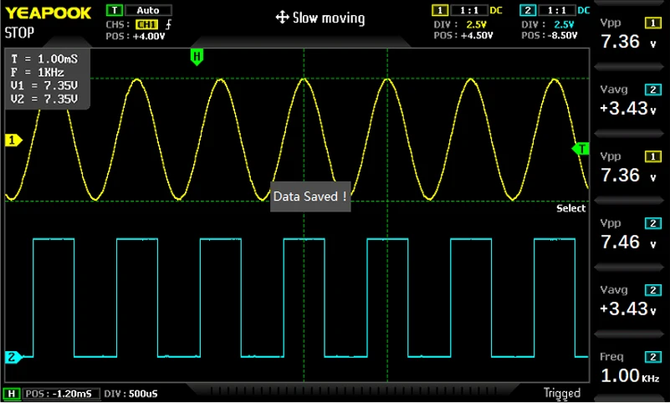Viewport: 670px width, 403px height.
Task: Click the channel 1 badge beside top Vpp
Action: coord(653,23)
